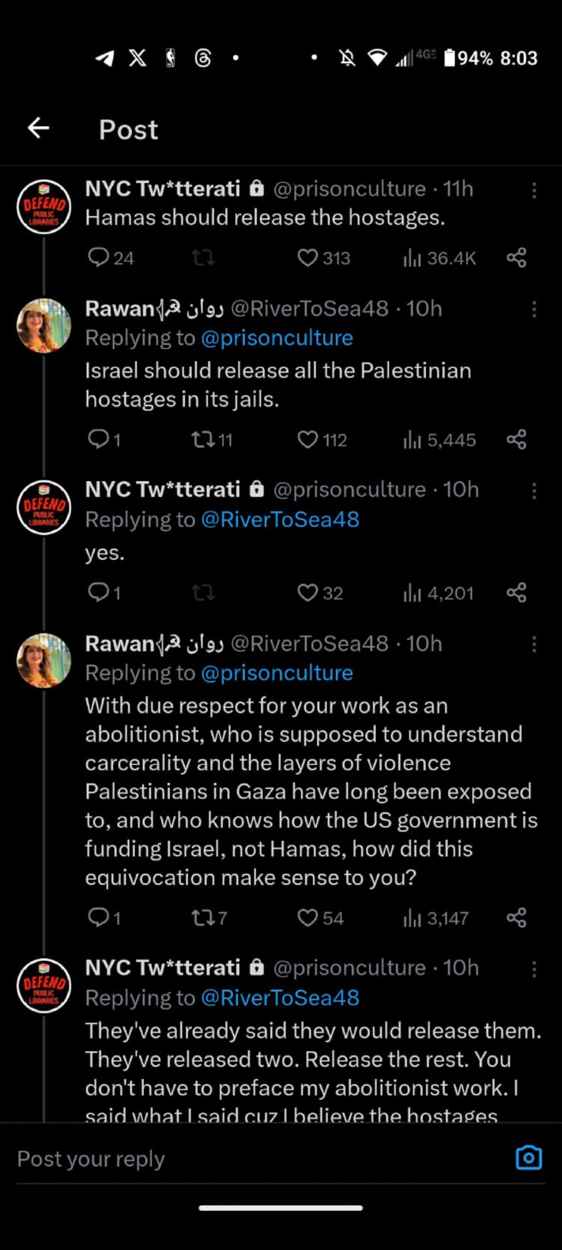Share the "yes." reply

516,592
